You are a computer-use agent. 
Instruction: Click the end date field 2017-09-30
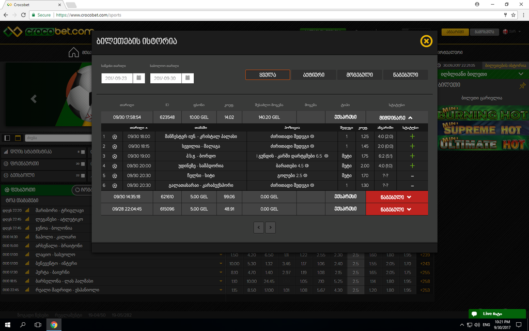[x=166, y=78]
